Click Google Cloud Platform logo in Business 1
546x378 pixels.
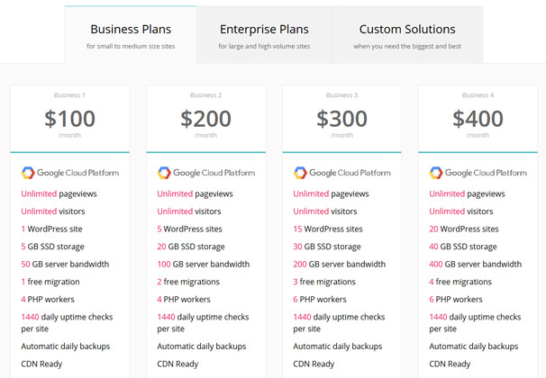point(70,173)
